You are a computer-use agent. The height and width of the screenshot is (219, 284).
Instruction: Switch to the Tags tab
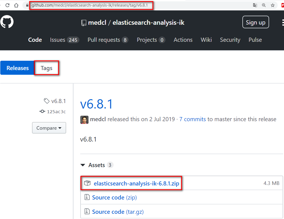click(x=47, y=68)
